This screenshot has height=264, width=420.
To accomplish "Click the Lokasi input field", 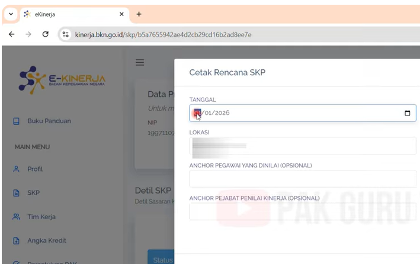I will click(x=303, y=146).
